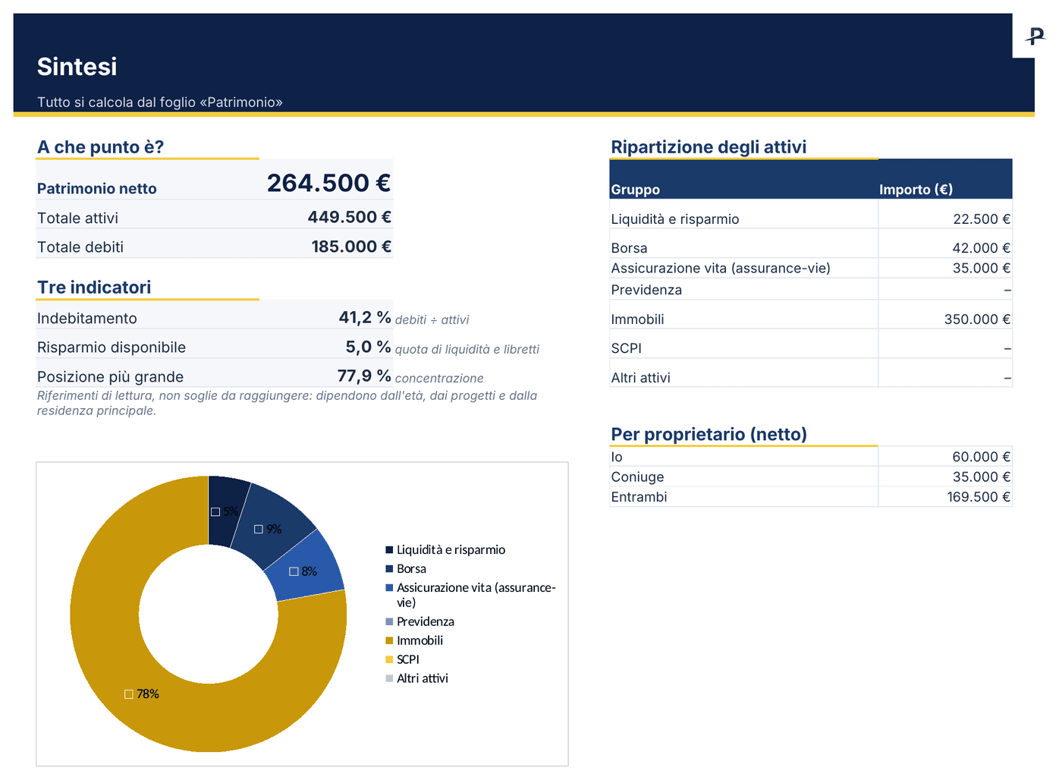Select the Risparmio disponibile value 5,0 %

[x=368, y=347]
